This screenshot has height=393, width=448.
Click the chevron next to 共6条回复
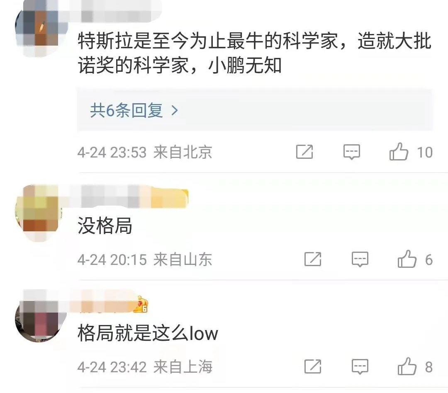[175, 111]
